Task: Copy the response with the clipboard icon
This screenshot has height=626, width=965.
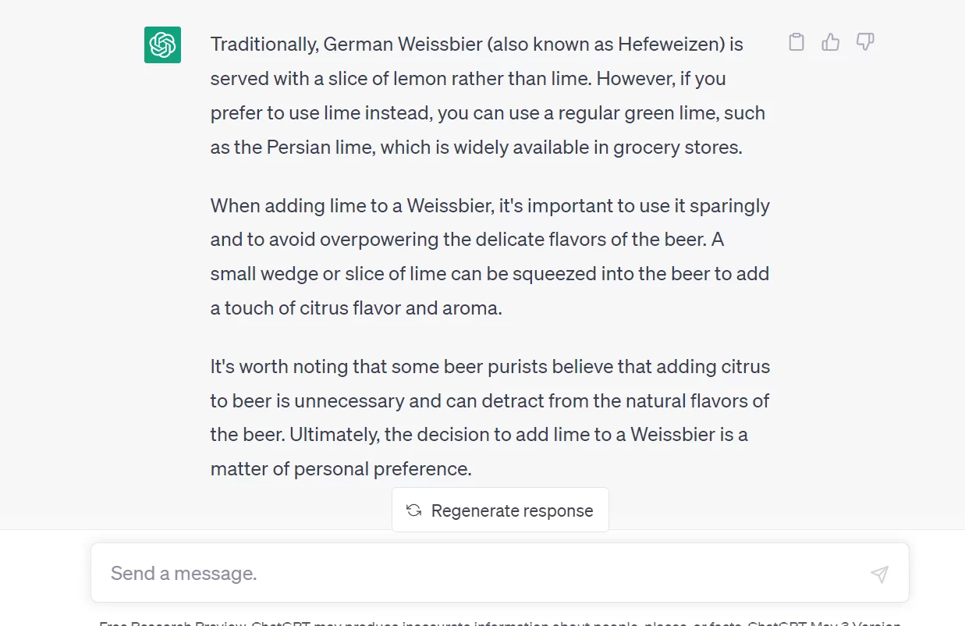Action: tap(796, 42)
